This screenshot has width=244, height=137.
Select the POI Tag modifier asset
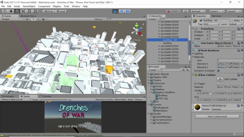tap(162, 99)
